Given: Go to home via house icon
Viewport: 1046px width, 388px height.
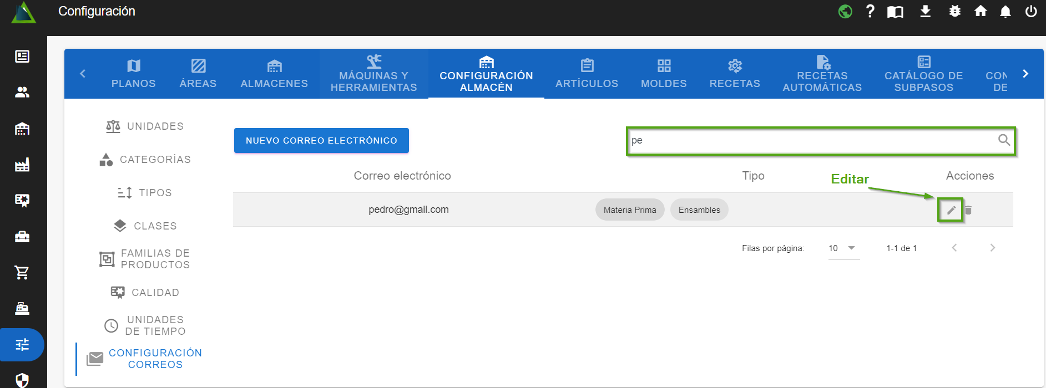Looking at the screenshot, I should [981, 12].
